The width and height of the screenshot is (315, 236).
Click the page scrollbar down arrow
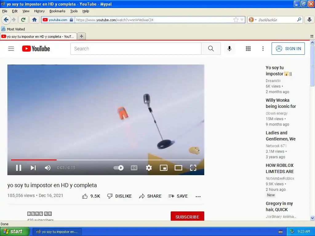click(312, 218)
